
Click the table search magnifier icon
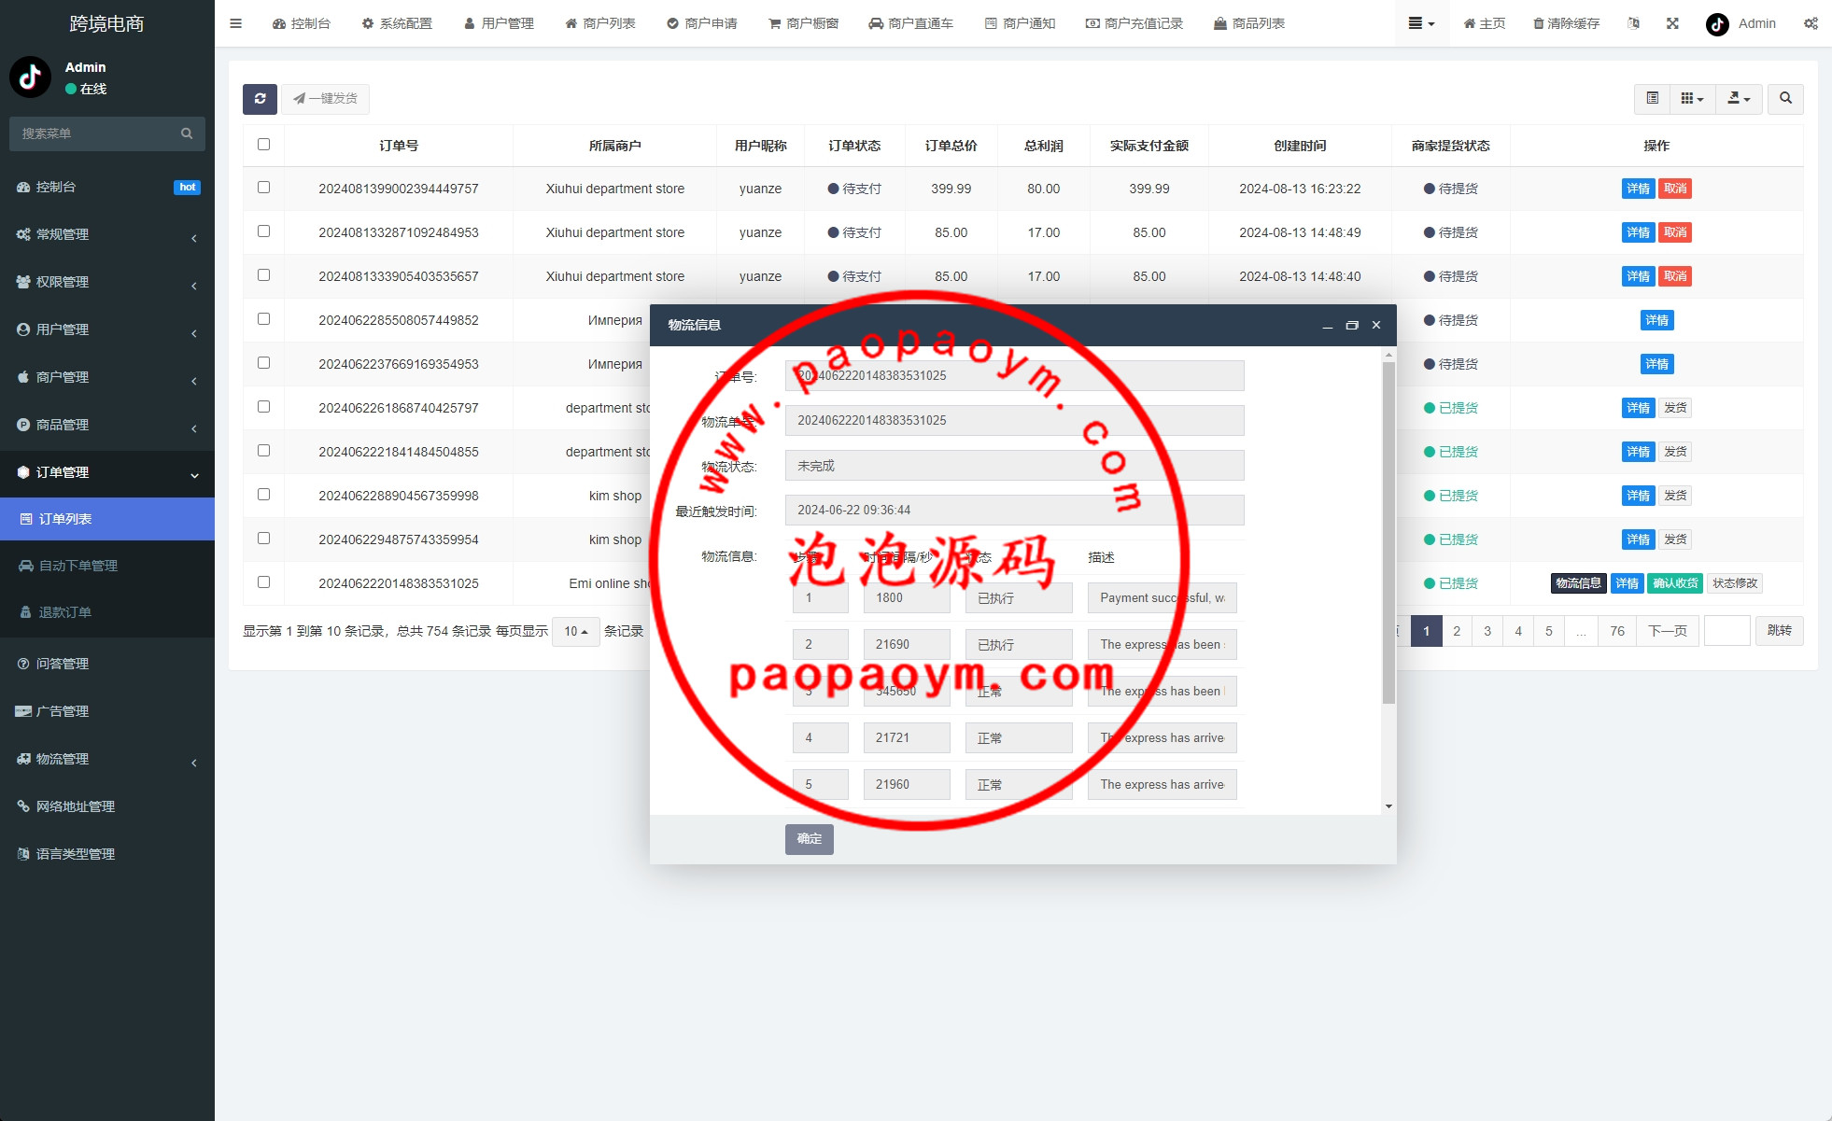tap(1785, 99)
